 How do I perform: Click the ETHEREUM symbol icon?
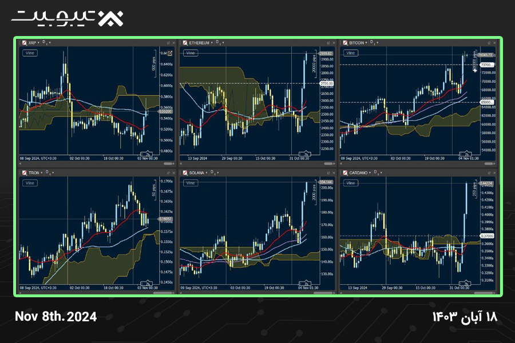pos(185,43)
